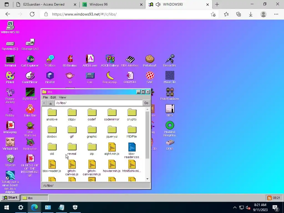
Task: Open Settings gear on Windows taskbar
Action: point(21,207)
